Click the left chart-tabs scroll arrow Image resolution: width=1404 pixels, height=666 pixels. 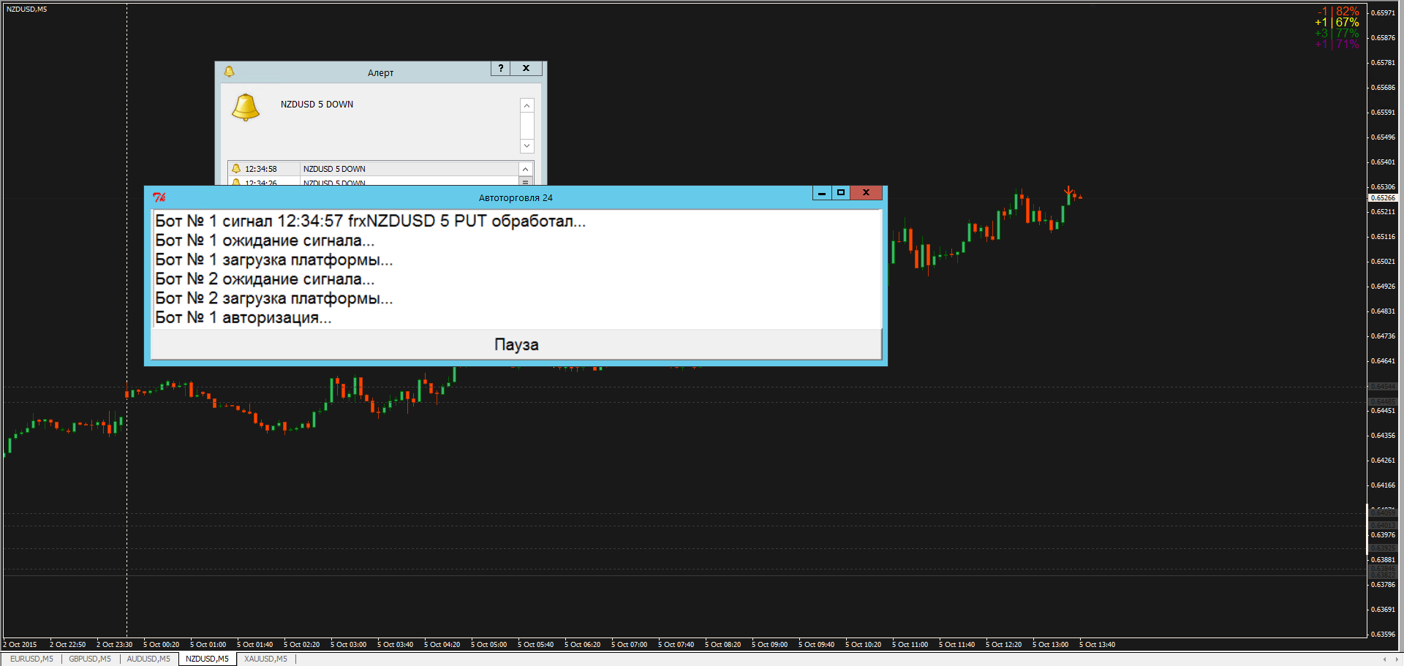1384,659
